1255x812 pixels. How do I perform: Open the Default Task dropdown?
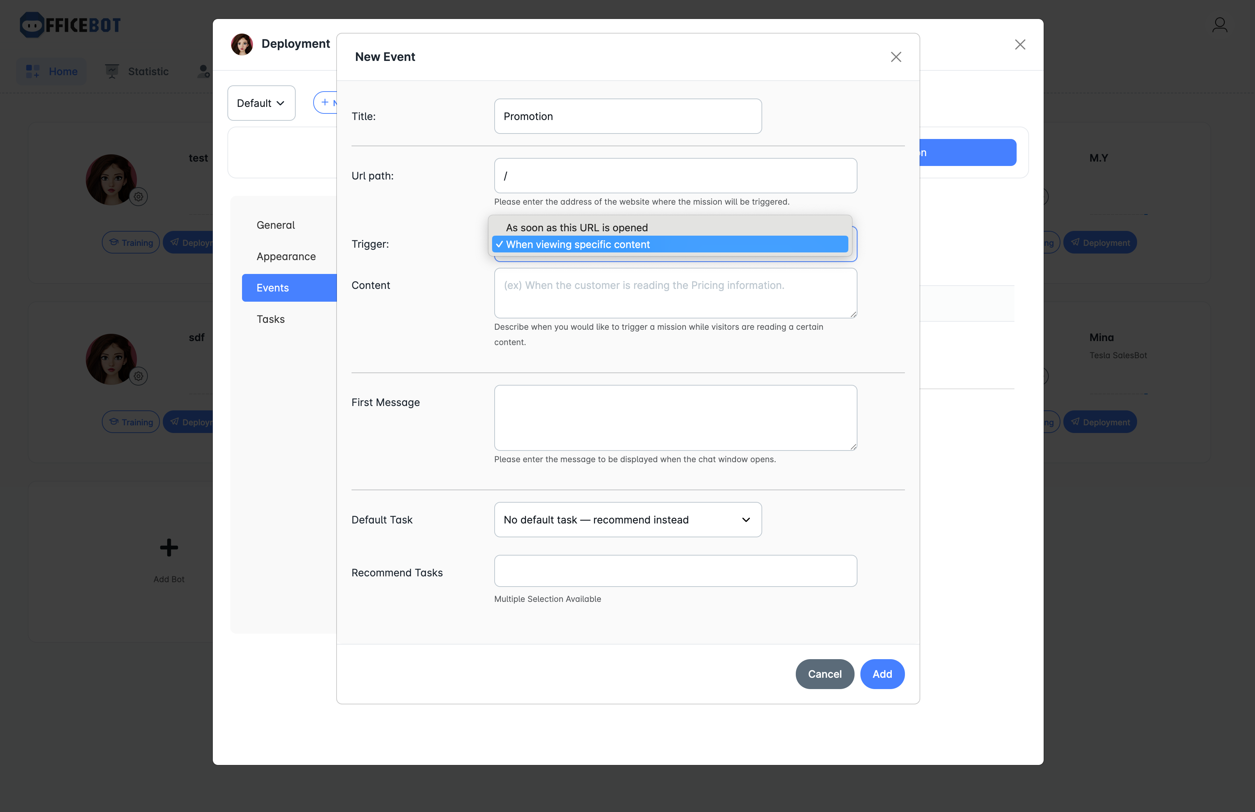pyautogui.click(x=627, y=519)
